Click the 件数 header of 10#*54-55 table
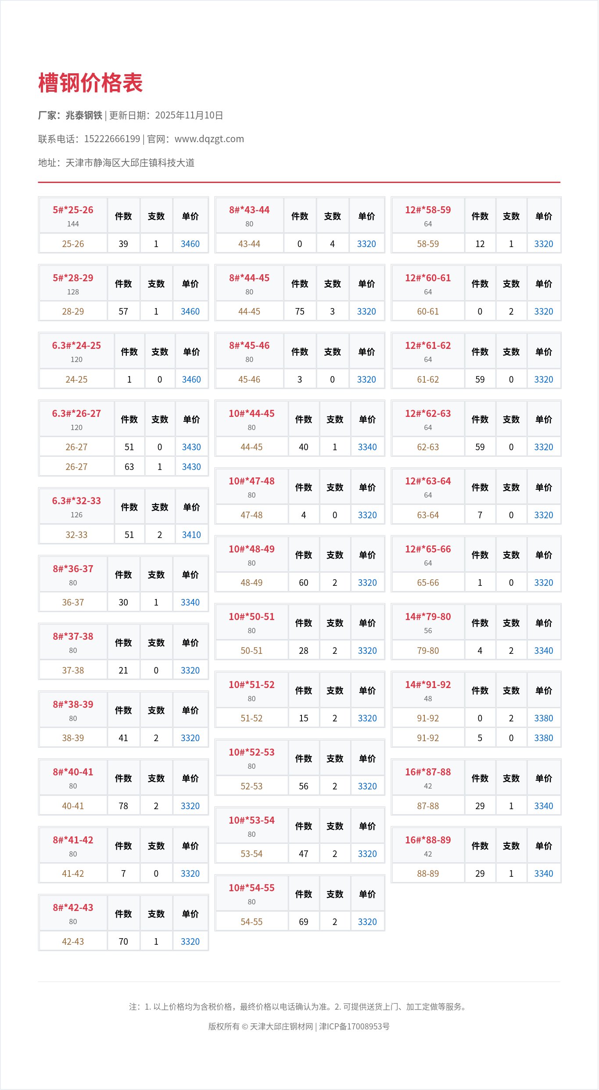This screenshot has height=1090, width=599. (x=303, y=894)
